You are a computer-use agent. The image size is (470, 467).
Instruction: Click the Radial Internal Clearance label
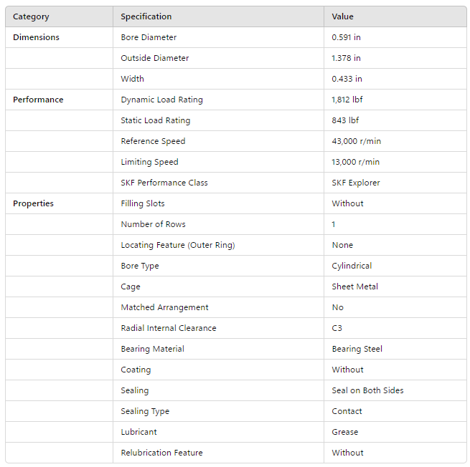click(169, 328)
